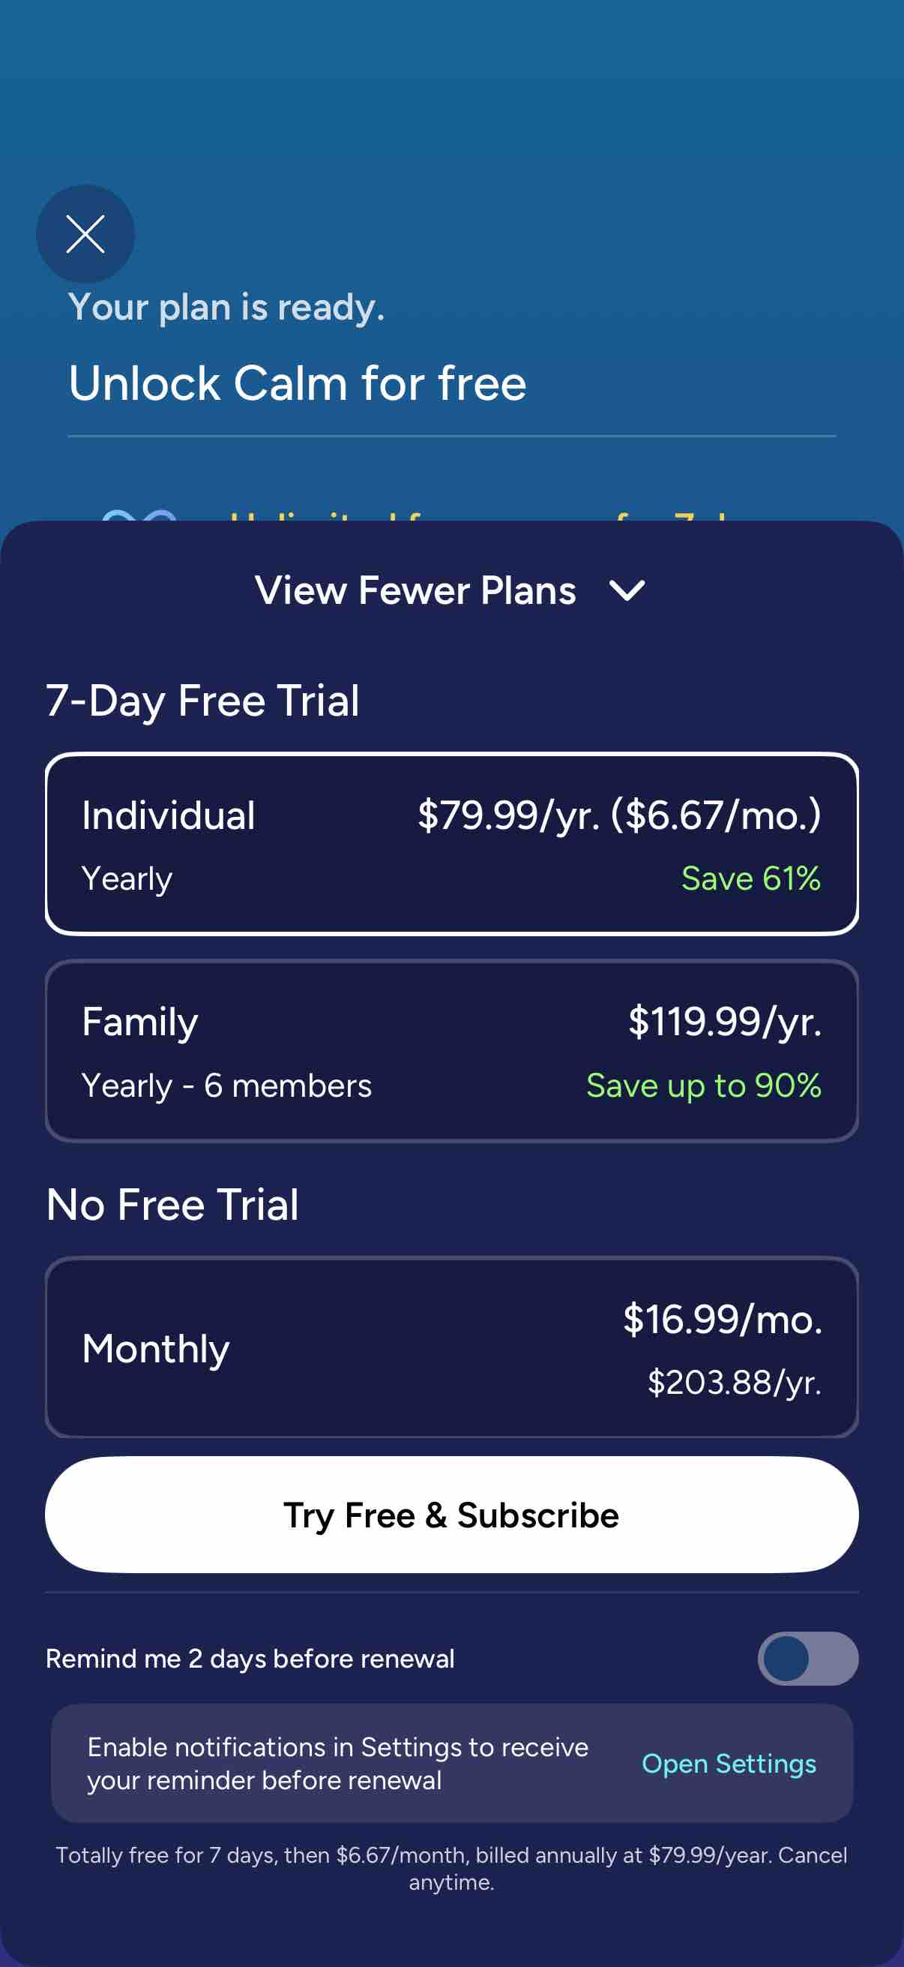Tap the Save up to 90% label
The height and width of the screenshot is (1967, 904).
tap(703, 1085)
